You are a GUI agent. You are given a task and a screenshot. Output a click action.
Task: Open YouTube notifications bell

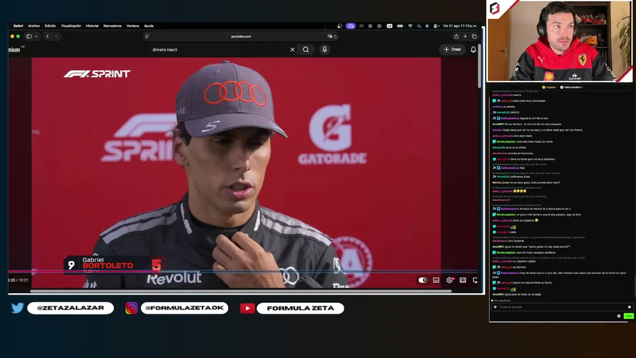point(473,50)
